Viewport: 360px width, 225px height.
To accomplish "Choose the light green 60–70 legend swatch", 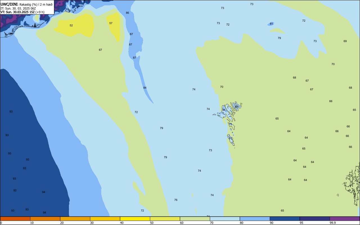I will (195, 219).
